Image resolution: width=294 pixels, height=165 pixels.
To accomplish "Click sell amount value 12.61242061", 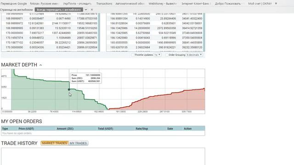I will click(36, 23).
